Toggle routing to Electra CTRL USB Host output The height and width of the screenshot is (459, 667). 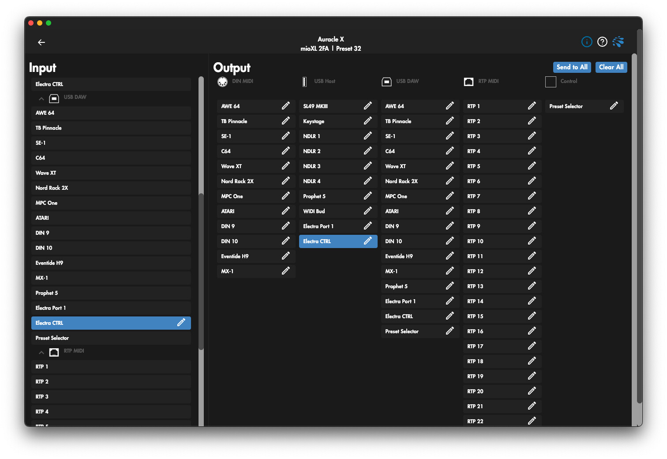[338, 241]
